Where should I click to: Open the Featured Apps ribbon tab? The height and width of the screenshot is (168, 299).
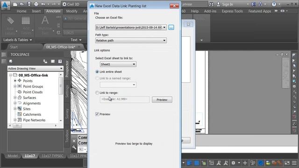click(x=260, y=11)
